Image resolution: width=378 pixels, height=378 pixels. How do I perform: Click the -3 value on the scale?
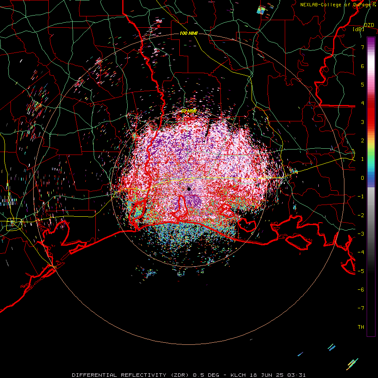pos(361,234)
